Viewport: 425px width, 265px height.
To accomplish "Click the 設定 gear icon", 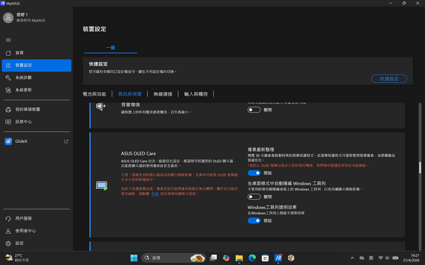I will 8,243.
